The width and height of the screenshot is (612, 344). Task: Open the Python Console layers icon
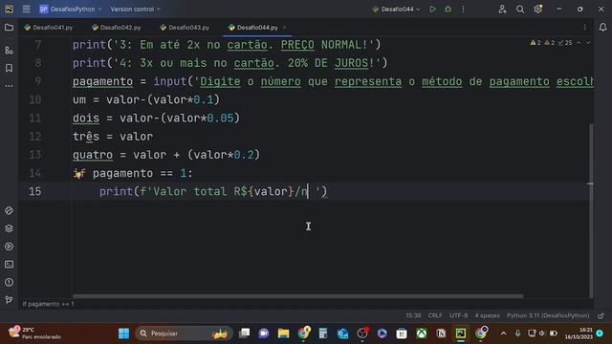9,228
